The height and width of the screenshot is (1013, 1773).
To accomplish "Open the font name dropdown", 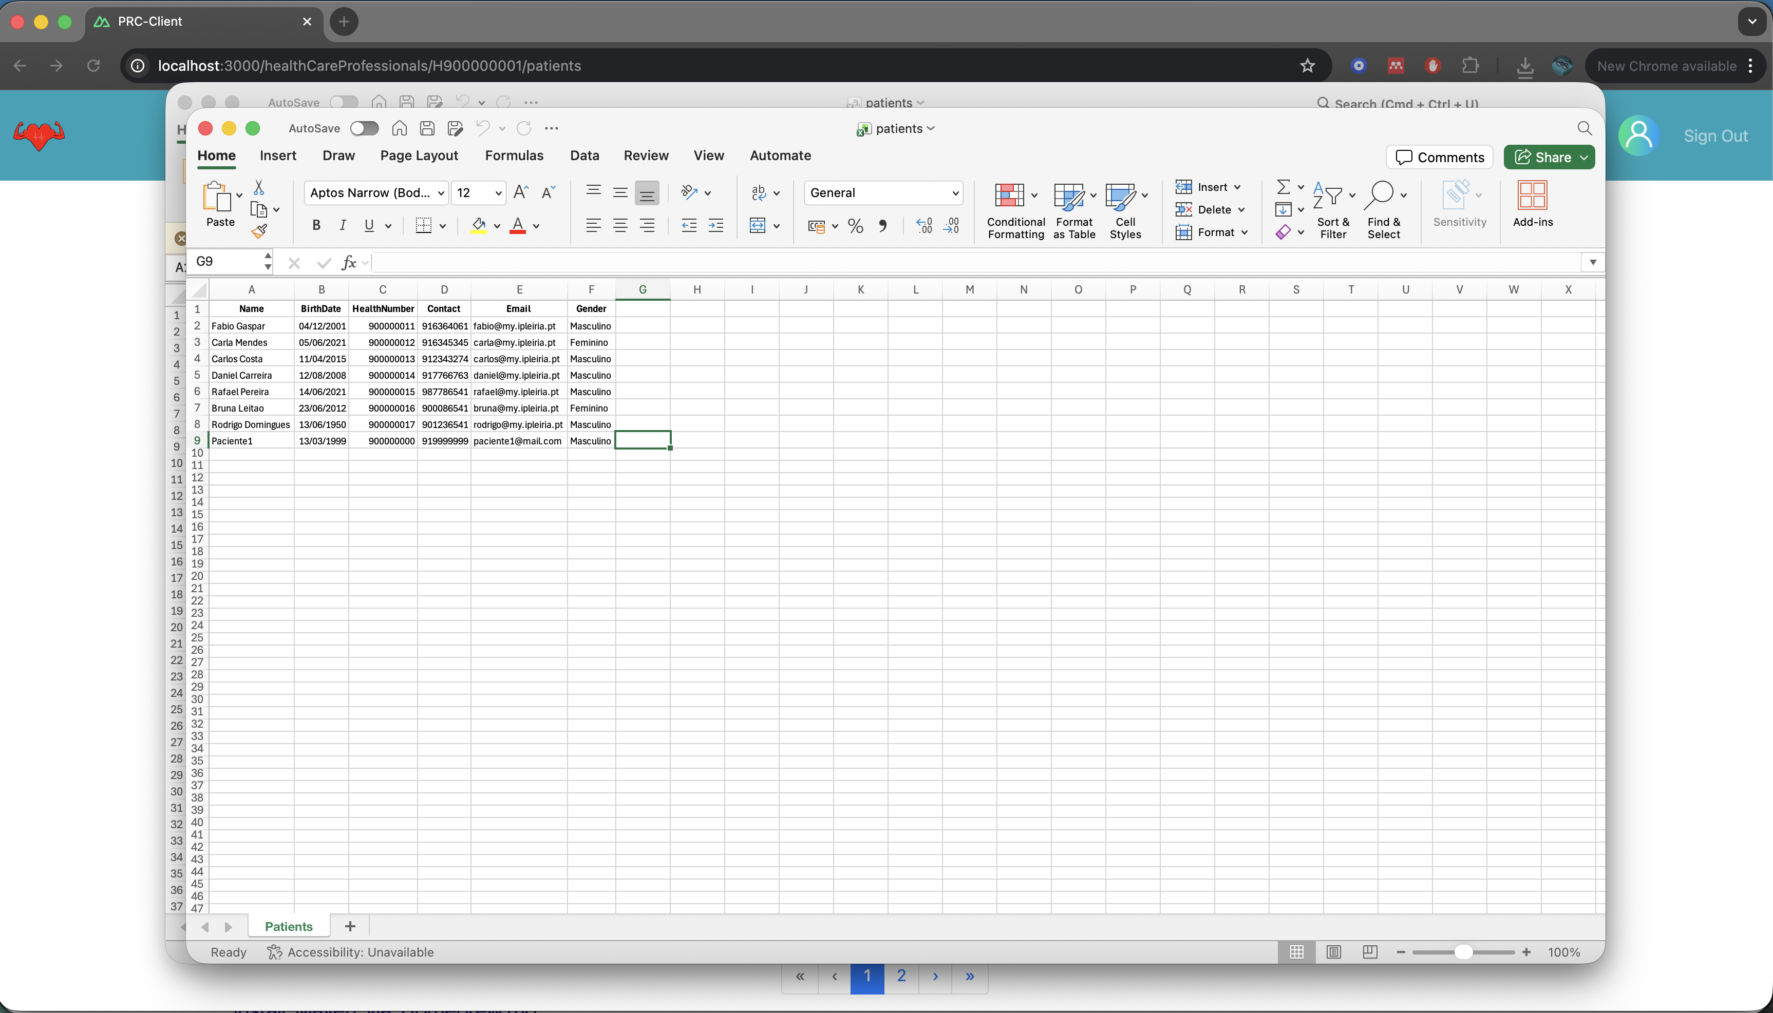I will pos(441,193).
